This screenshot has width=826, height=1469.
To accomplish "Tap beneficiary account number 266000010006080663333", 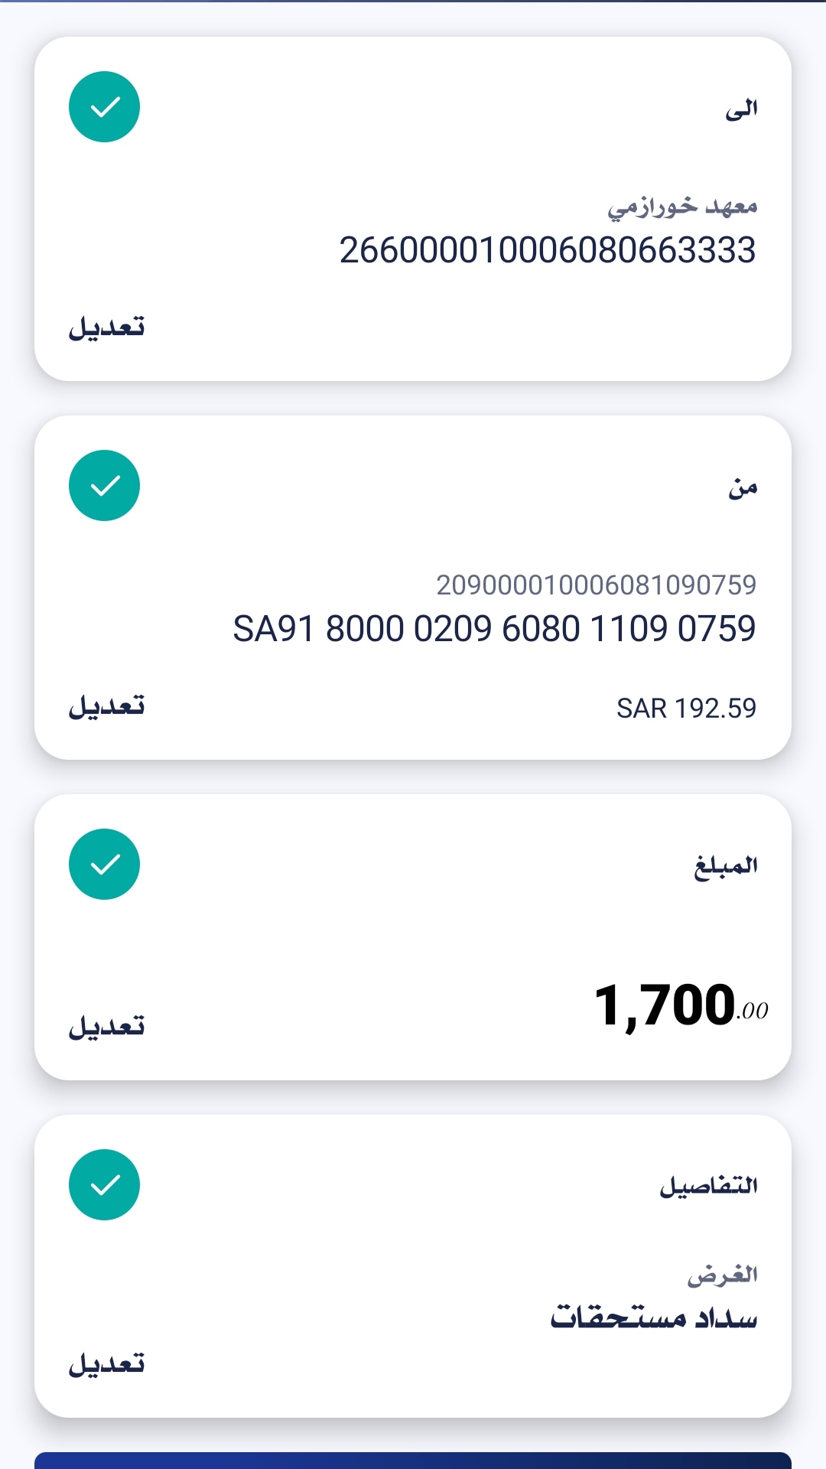I will (548, 250).
